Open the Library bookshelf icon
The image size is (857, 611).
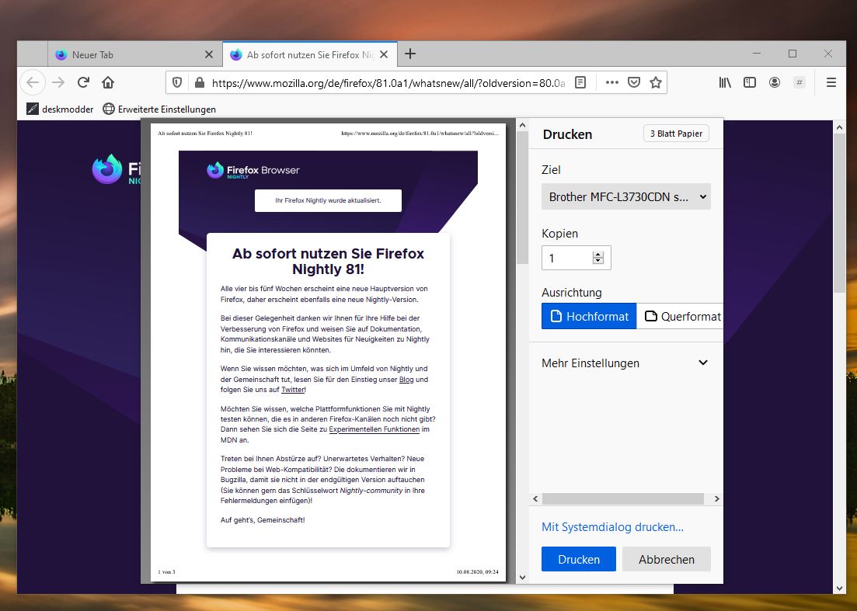point(725,82)
